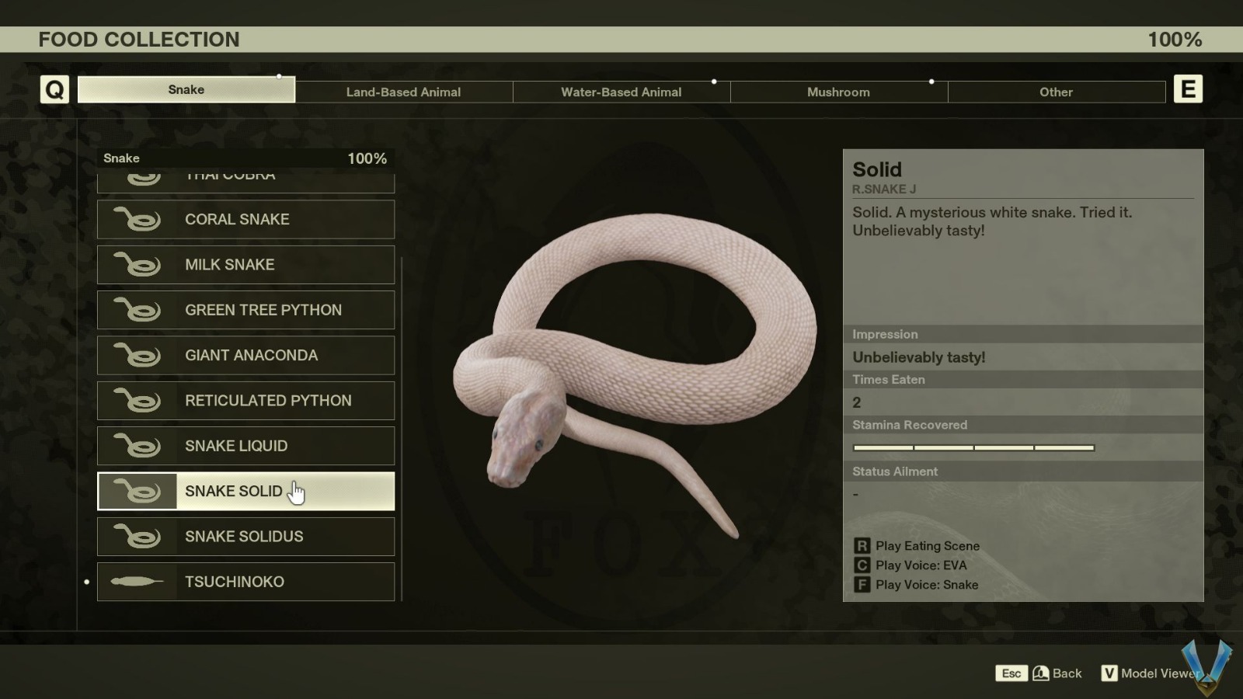Screen dimensions: 1243x699
Task: Open the Water-Based Animal tab
Action: point(621,92)
